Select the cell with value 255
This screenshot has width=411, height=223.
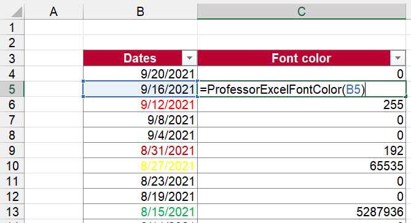click(x=302, y=105)
